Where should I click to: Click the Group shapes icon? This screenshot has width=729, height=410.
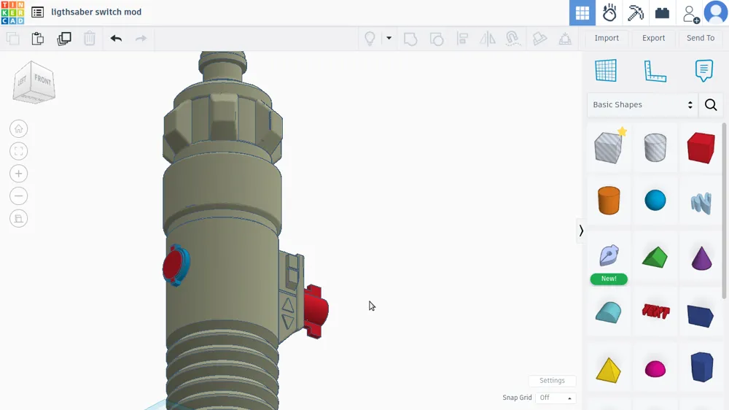(x=410, y=39)
